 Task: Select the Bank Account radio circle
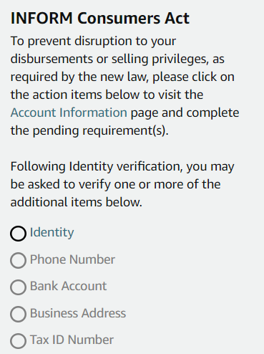point(18,287)
